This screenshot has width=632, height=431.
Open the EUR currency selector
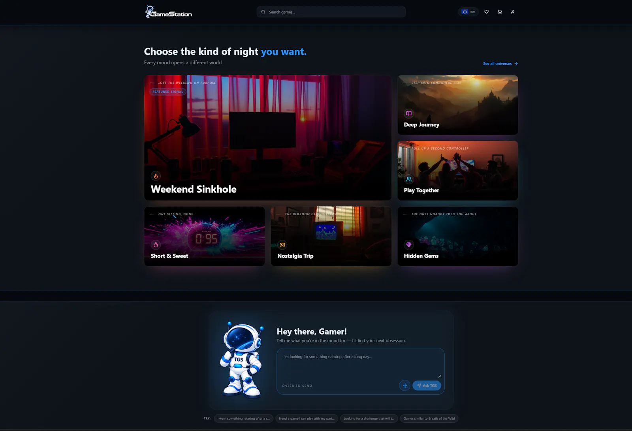[x=468, y=12]
